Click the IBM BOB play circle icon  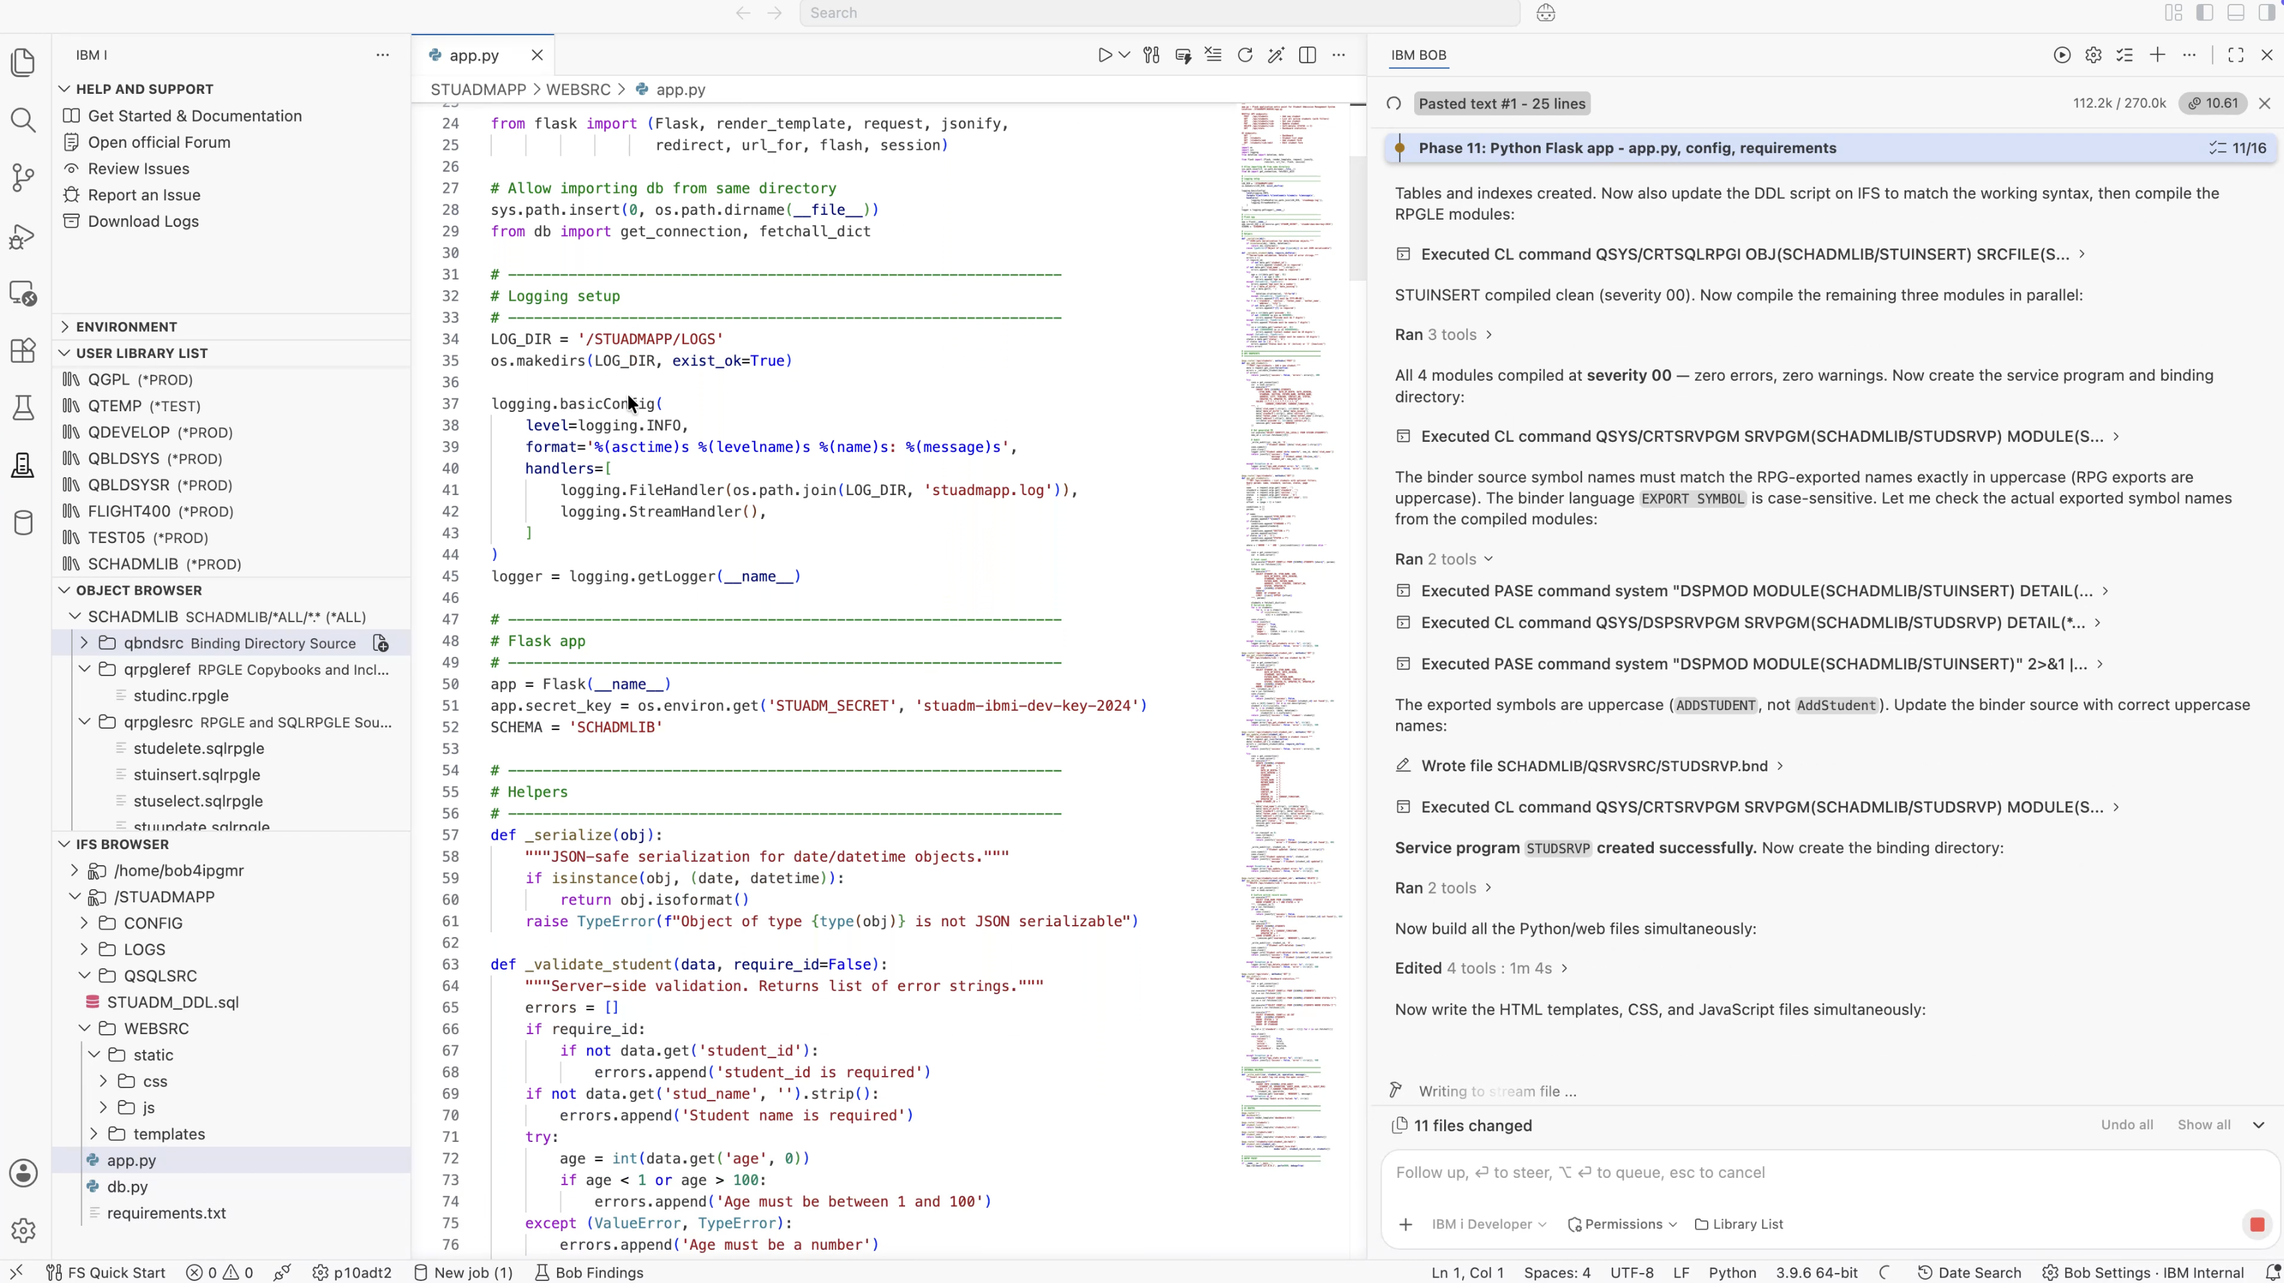click(2062, 55)
